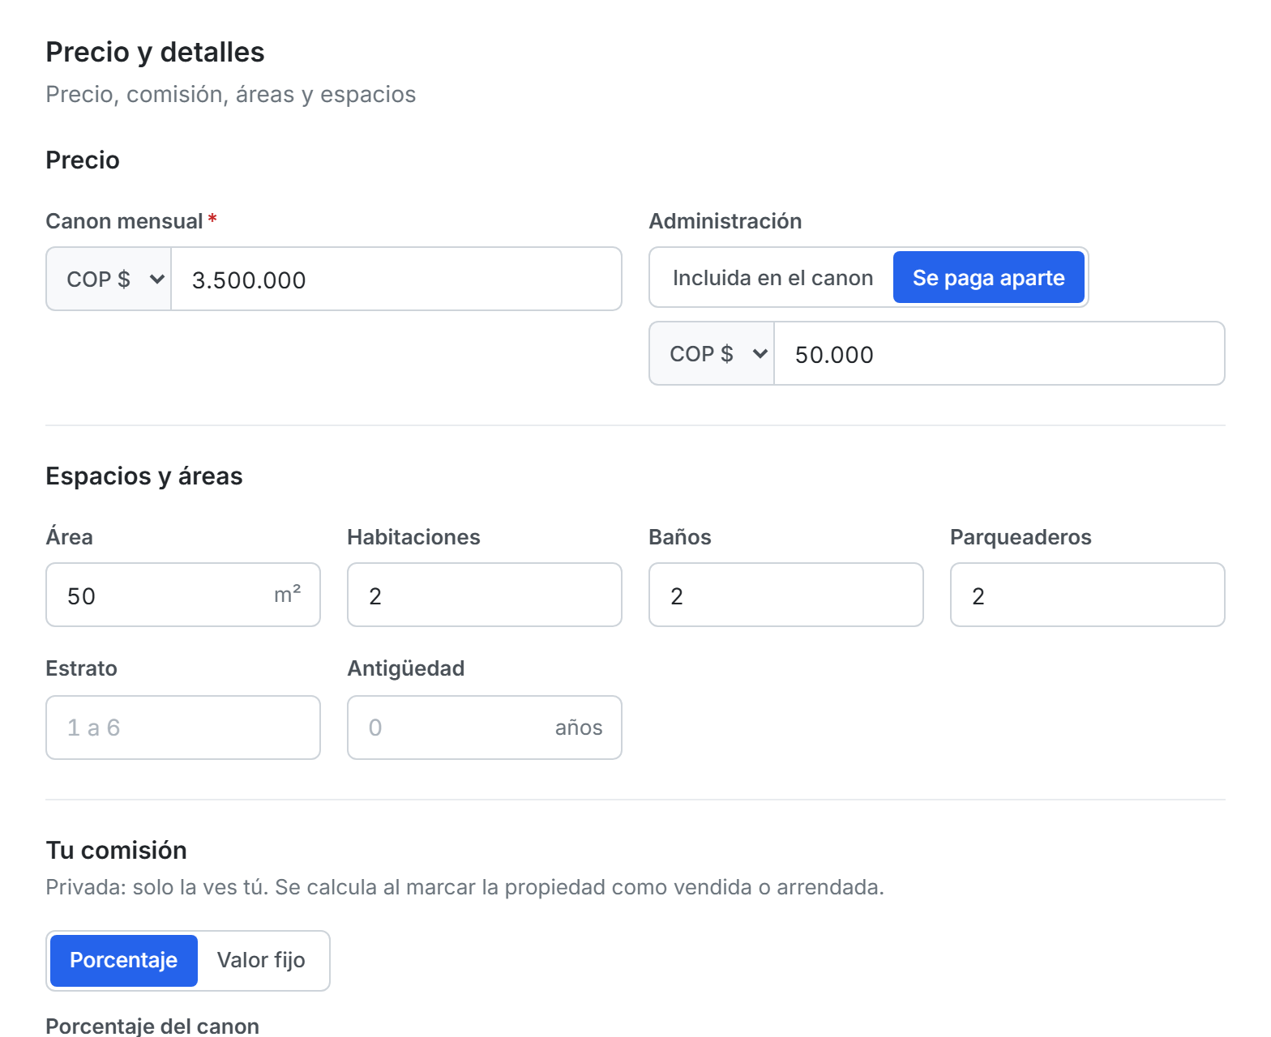Click the Canon mensual amount field

coord(396,279)
